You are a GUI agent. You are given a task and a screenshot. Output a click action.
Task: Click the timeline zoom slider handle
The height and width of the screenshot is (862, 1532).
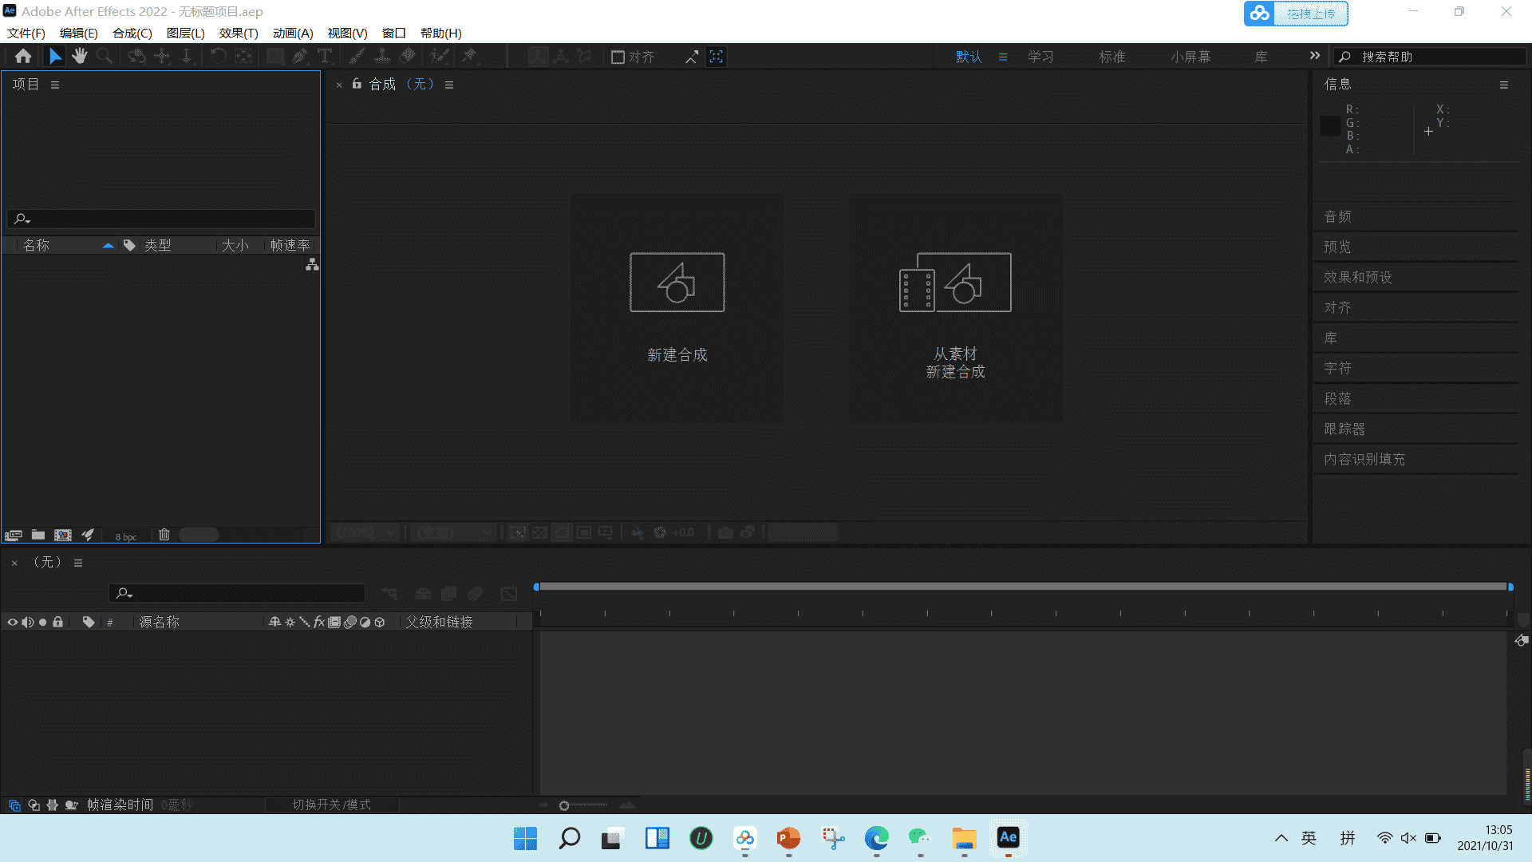coord(564,805)
